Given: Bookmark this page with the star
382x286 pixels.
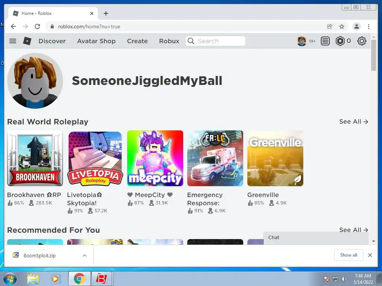Looking at the screenshot, I should [x=342, y=26].
